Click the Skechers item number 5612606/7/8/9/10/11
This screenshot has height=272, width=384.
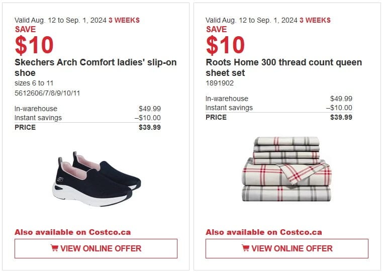pos(47,93)
